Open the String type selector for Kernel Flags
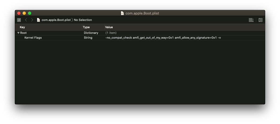Screen dimensions: 280x124 point(88,38)
